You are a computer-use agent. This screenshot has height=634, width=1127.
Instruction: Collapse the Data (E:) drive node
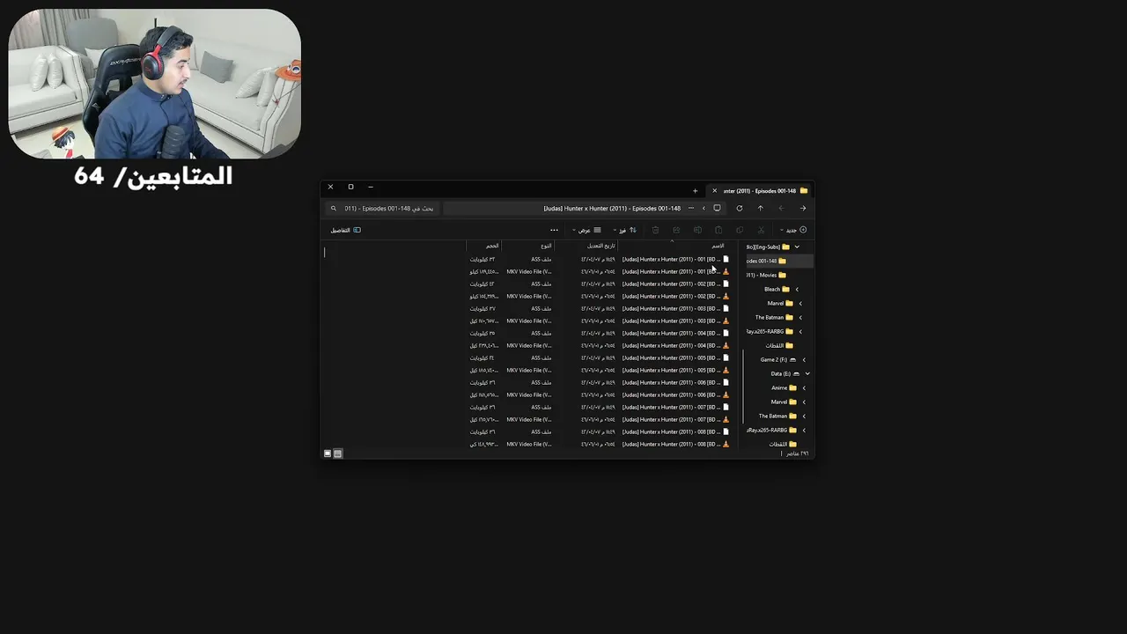807,374
